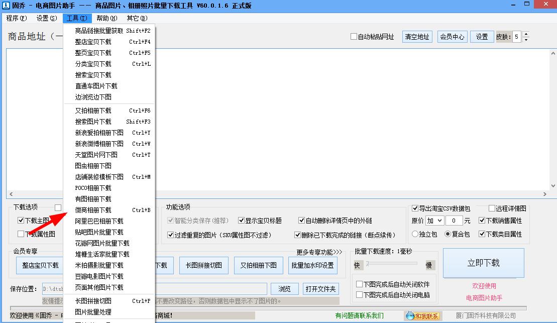Image resolution: width=557 pixels, height=323 pixels.
Task: Choose 直通车图片下载 menu item
Action: click(x=109, y=86)
